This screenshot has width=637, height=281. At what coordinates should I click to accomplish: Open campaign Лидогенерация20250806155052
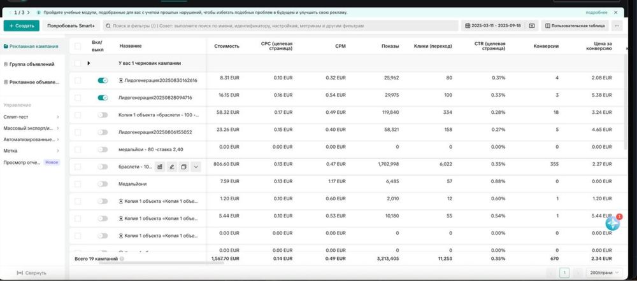point(155,132)
